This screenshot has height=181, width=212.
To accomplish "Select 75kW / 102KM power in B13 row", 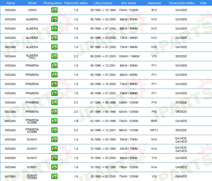I will tap(129, 10).
